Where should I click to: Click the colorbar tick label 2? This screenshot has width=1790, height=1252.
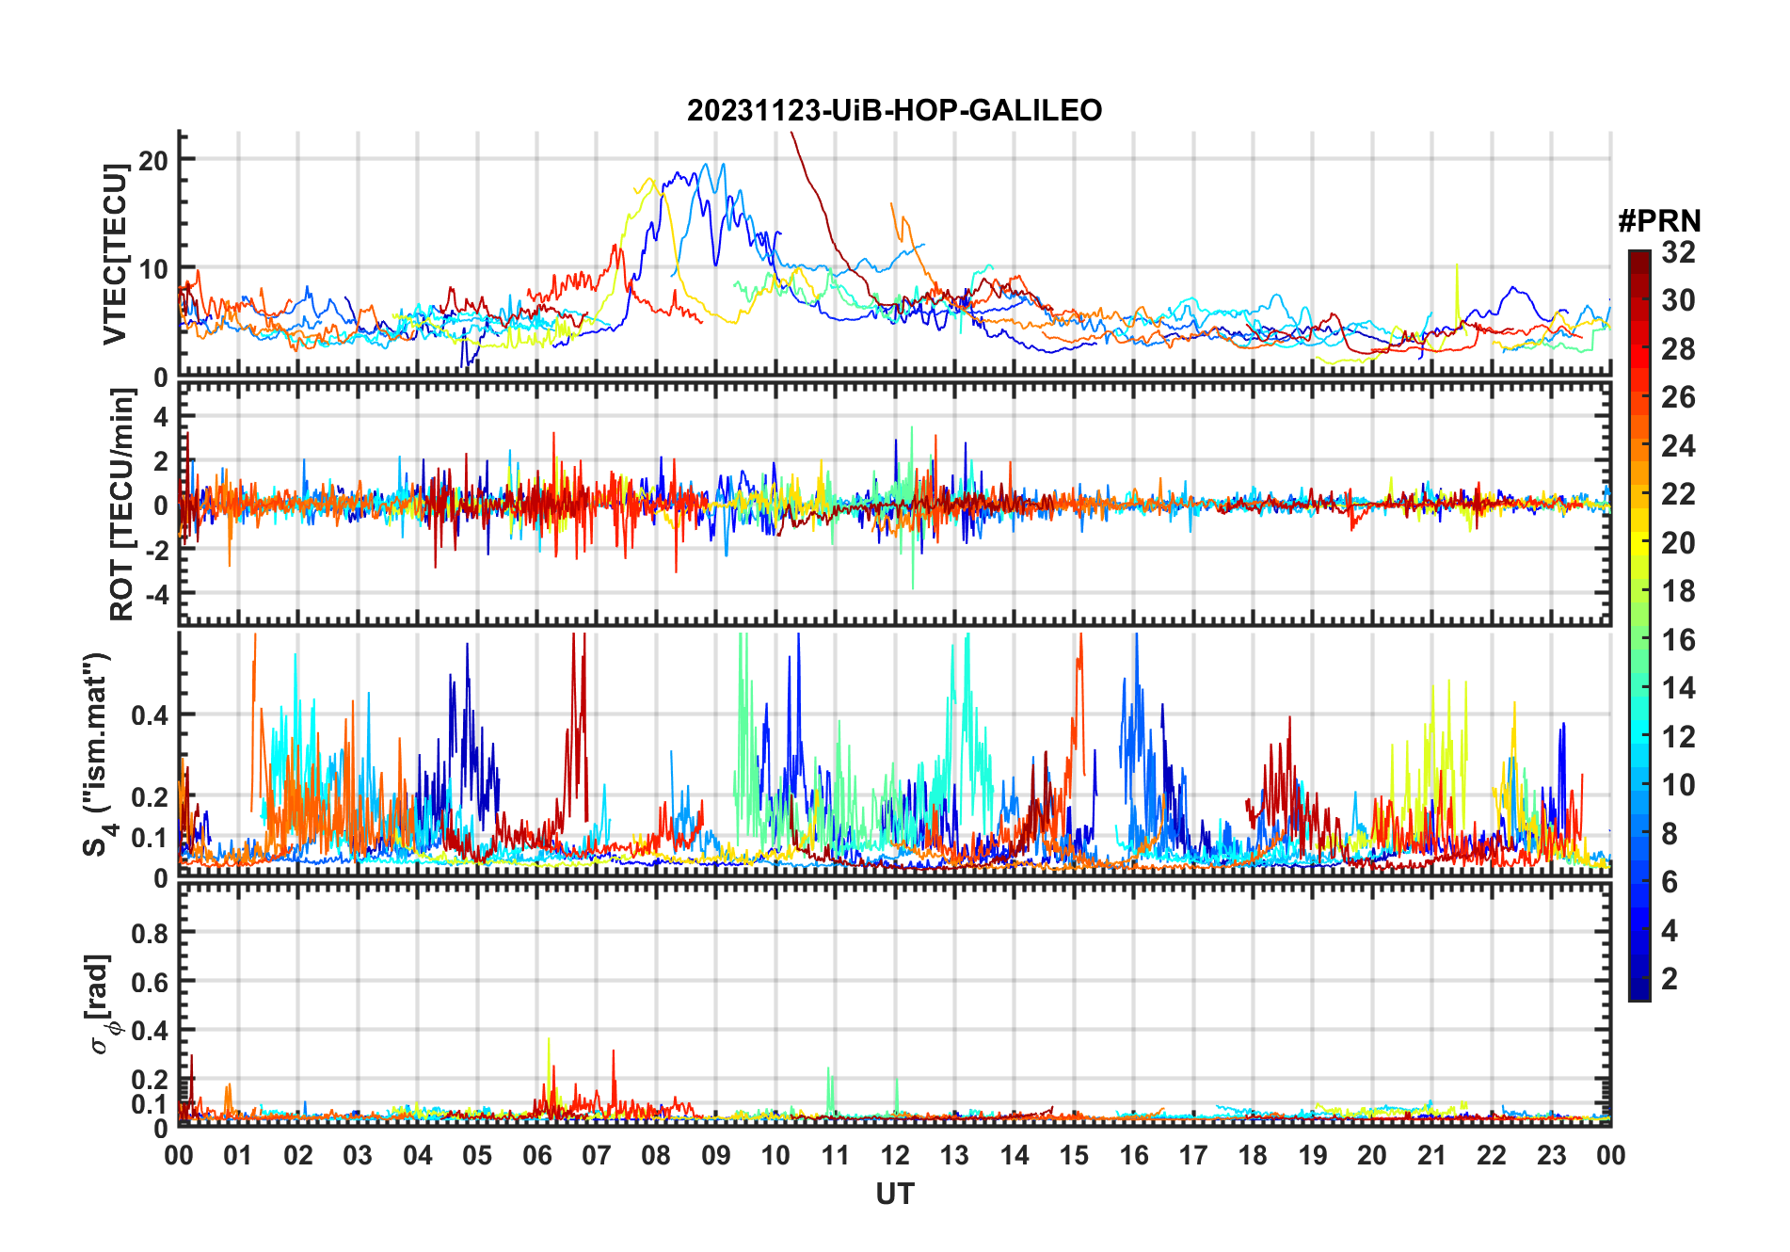coord(1669,979)
